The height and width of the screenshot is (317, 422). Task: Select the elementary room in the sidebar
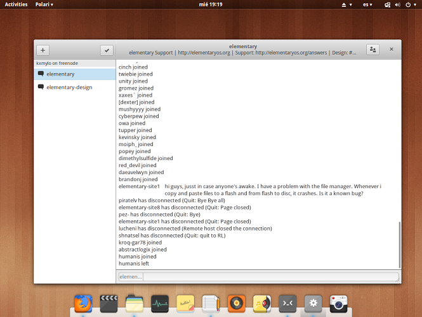point(75,74)
